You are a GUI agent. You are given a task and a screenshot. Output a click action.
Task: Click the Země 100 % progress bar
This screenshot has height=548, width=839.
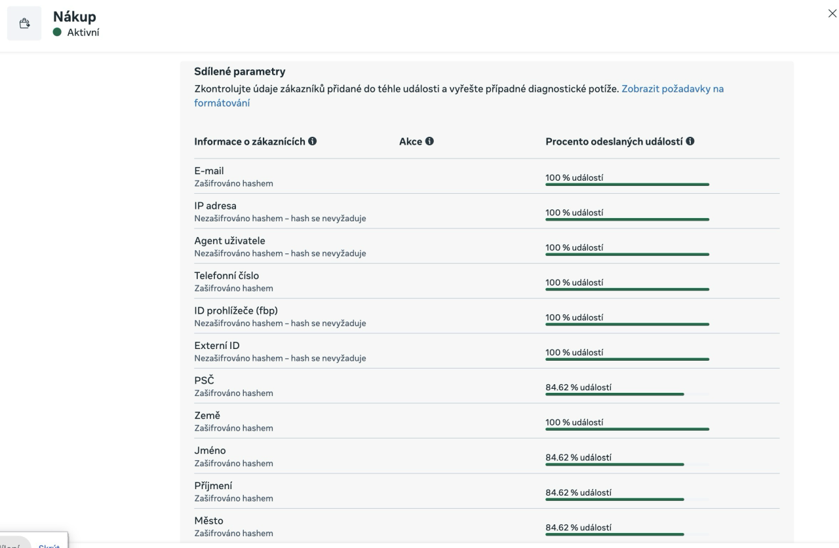point(627,429)
